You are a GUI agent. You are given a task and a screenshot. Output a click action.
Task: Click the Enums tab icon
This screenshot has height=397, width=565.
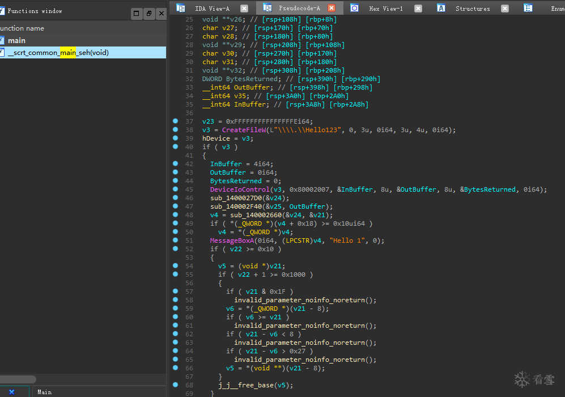point(528,8)
